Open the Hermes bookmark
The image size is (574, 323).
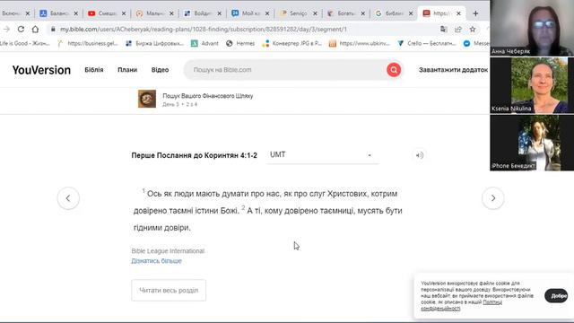tap(240, 43)
